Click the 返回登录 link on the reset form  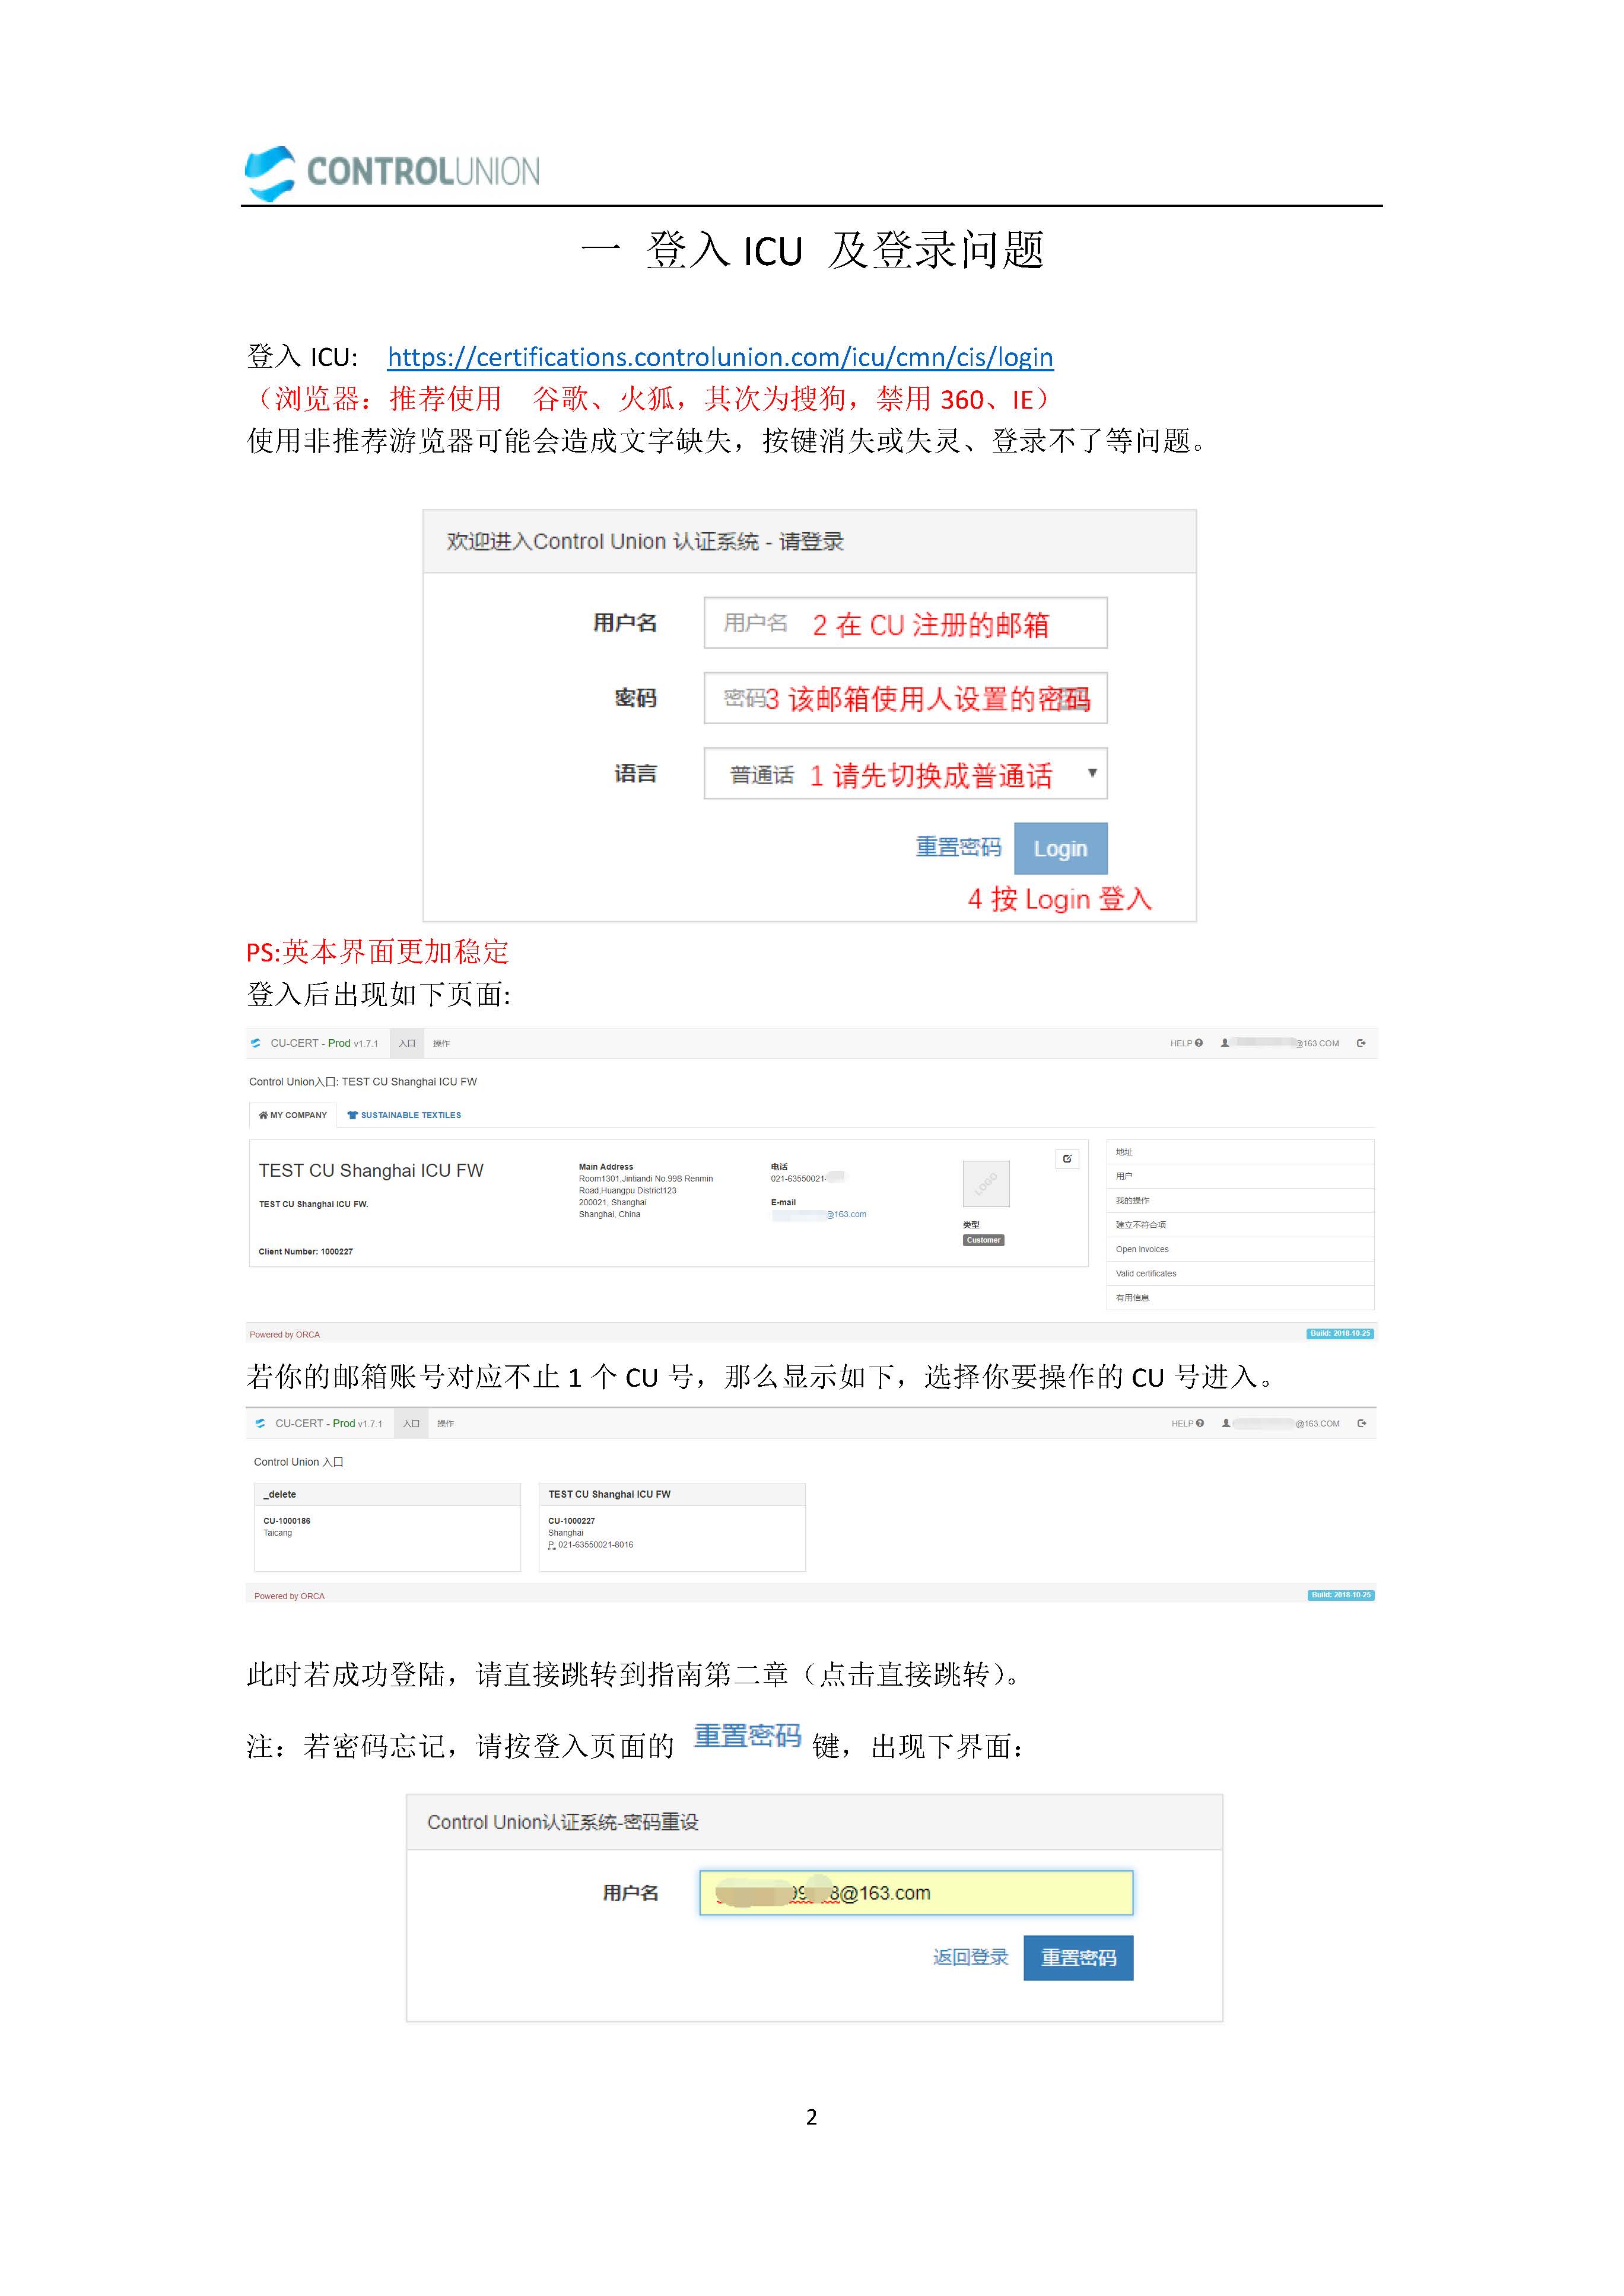[971, 1957]
